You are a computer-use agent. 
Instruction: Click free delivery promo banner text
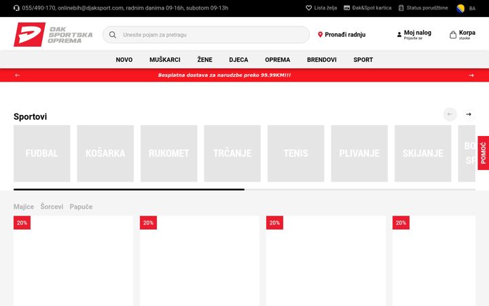(x=224, y=75)
